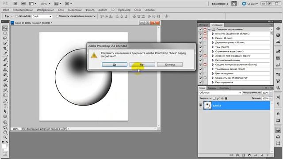Open the Swatches grid panel icon
This screenshot has height=159, width=283.
[278, 58]
